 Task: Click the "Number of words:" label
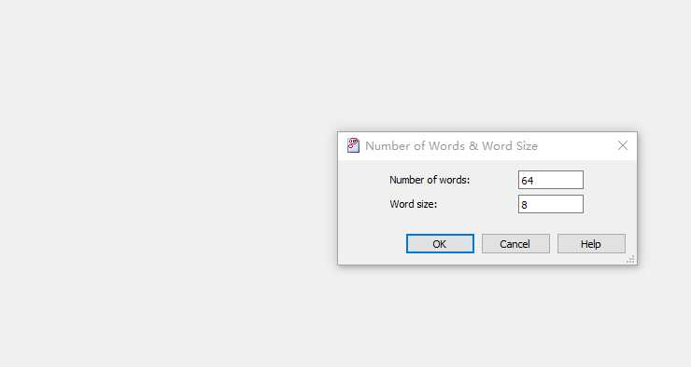[430, 180]
